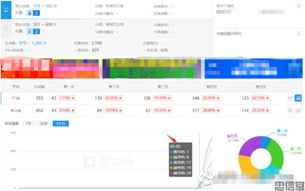Screen dimensions: 305x191
Task: Click the sort arrows icon in the 移动端 row
Action: [290, 111]
